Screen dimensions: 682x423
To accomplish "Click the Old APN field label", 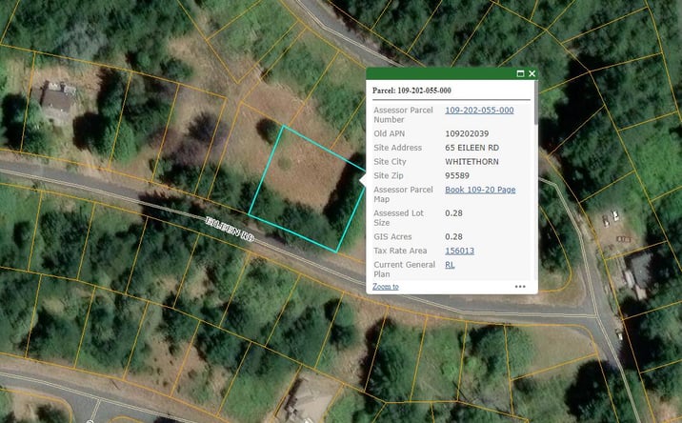I will click(x=389, y=133).
